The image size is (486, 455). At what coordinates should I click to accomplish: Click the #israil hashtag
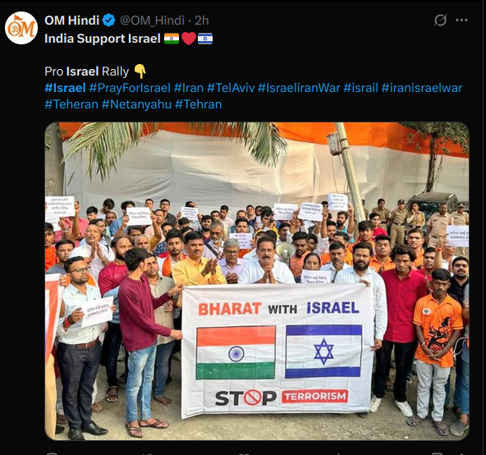pyautogui.click(x=360, y=88)
